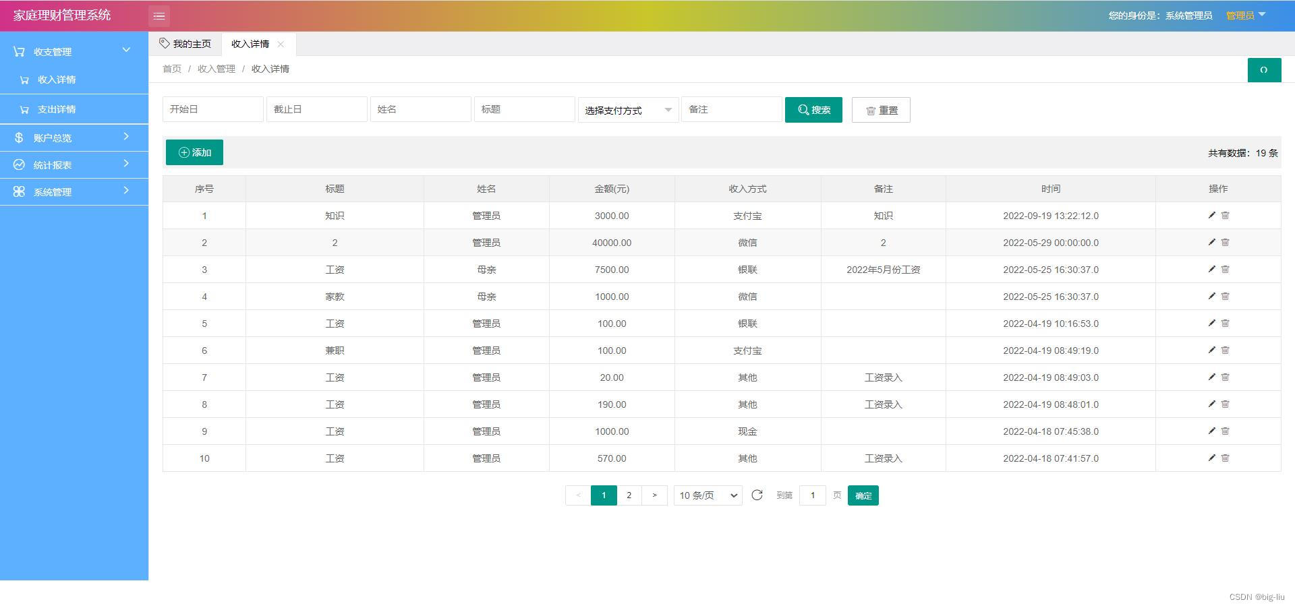
Task: Delete row 8 with 190.00 amount
Action: pyautogui.click(x=1226, y=404)
